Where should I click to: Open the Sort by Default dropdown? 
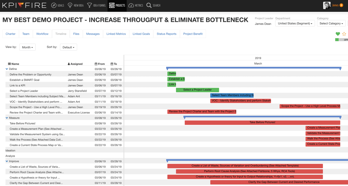point(68,47)
